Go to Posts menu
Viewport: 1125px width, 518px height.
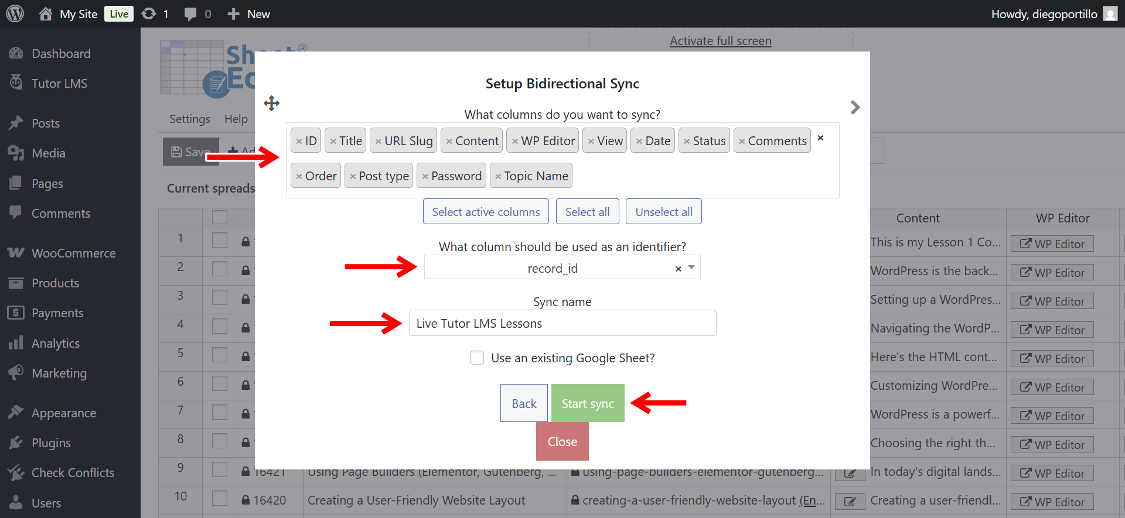tap(46, 123)
